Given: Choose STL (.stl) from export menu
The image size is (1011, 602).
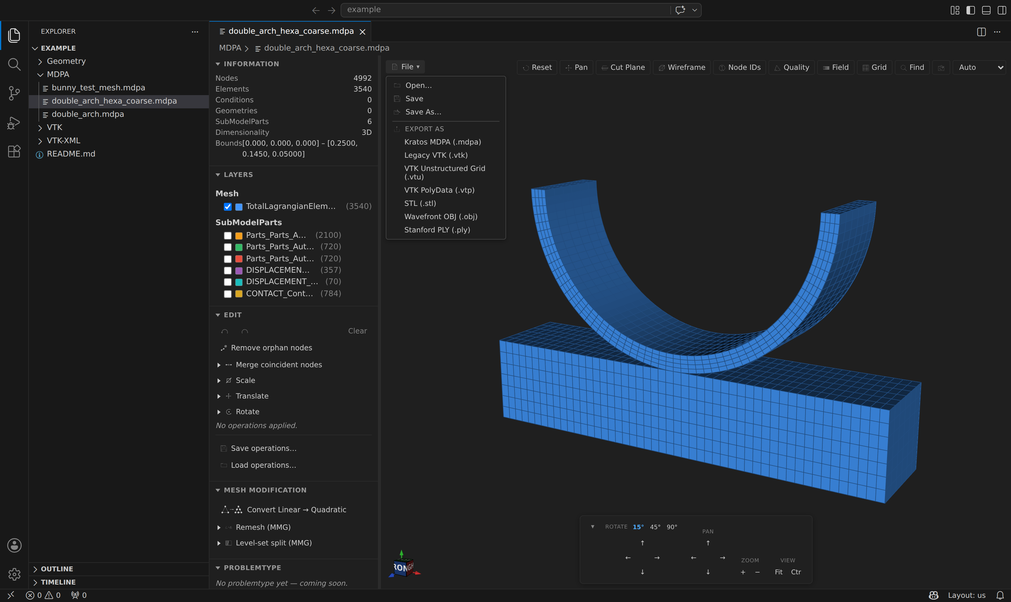Looking at the screenshot, I should pyautogui.click(x=420, y=203).
